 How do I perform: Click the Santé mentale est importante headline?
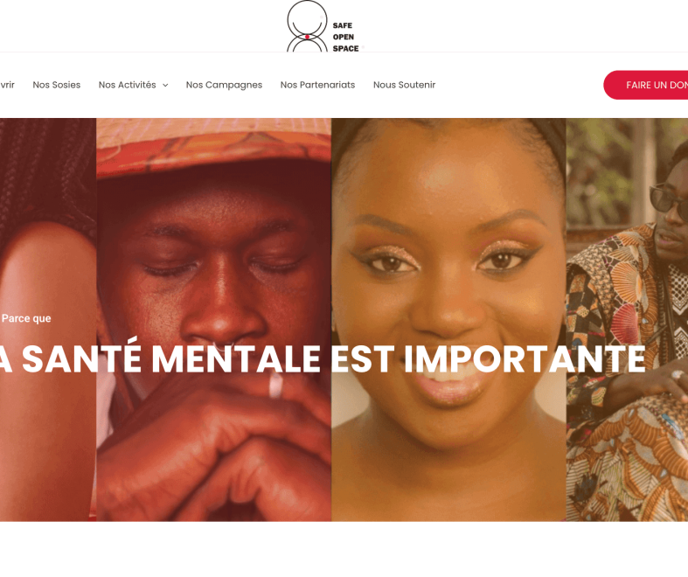click(323, 359)
